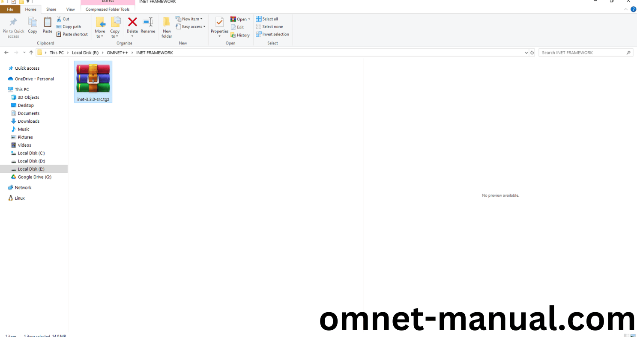Screen dimensions: 637x337
Task: Click the Search INET FRAMEWORK box
Action: coord(583,53)
